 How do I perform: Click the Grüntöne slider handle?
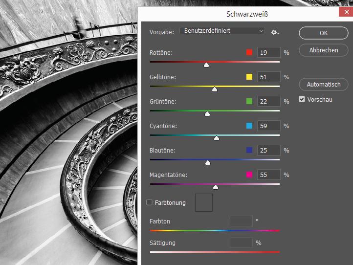click(x=207, y=114)
